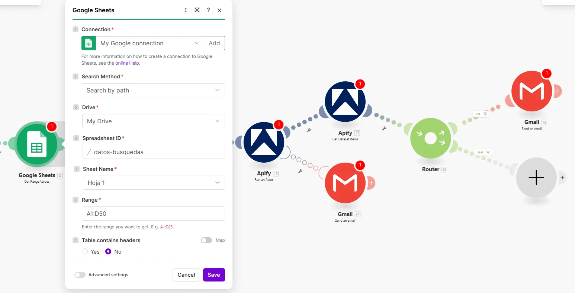Open the three-dot options menu
575x293 pixels.
[x=186, y=10]
